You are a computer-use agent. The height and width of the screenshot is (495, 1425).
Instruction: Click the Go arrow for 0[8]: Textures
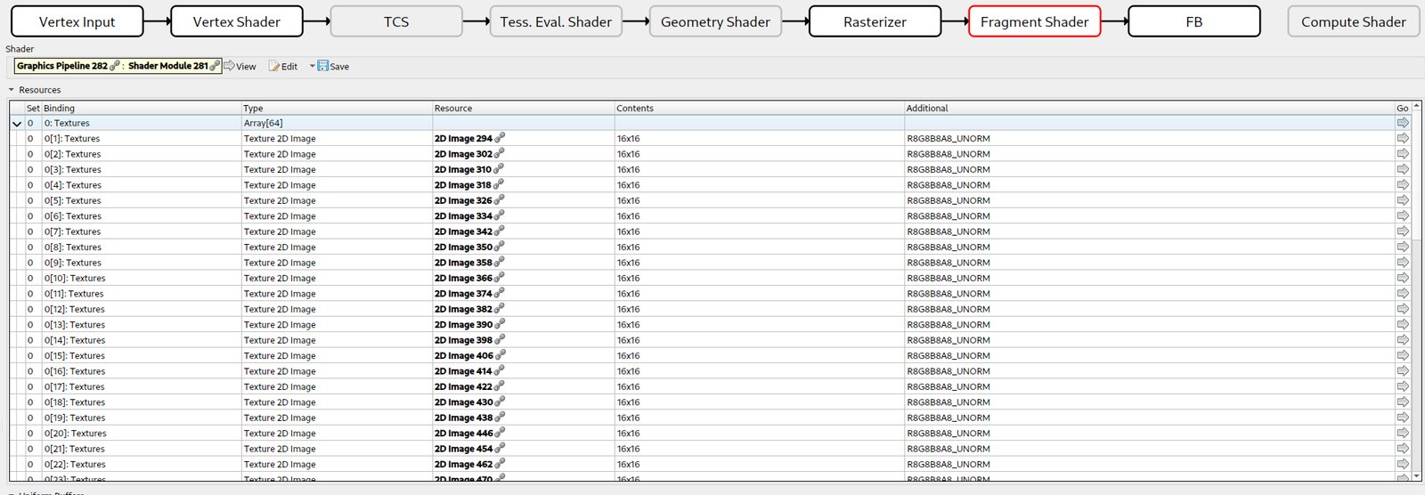pos(1403,247)
